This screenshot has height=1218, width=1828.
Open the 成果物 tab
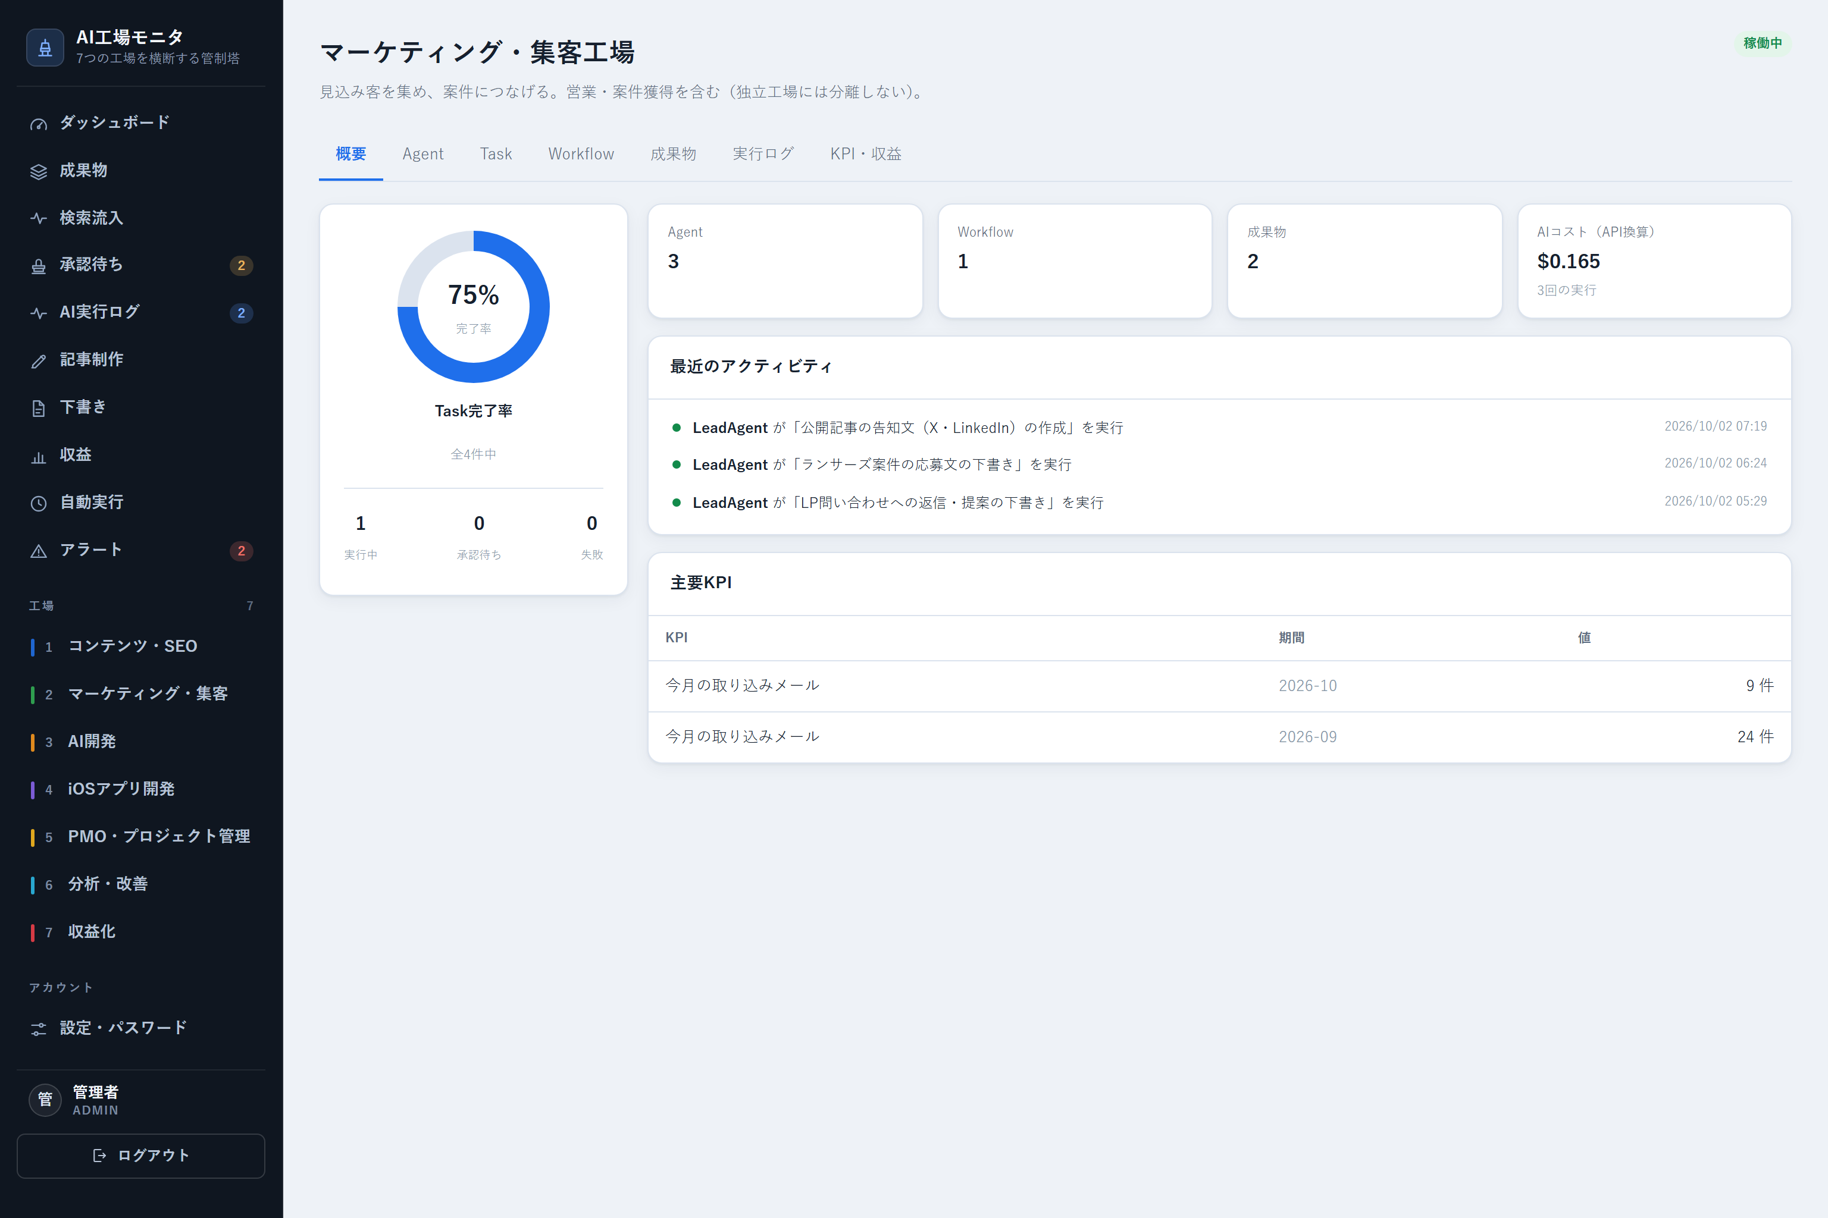click(673, 155)
